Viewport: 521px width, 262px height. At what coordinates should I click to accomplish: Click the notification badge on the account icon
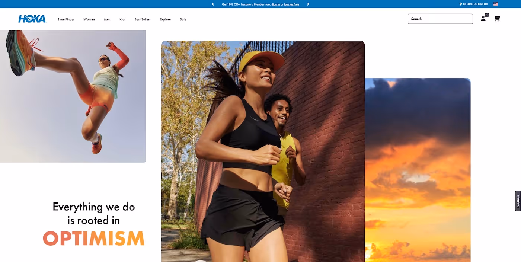pos(487,15)
